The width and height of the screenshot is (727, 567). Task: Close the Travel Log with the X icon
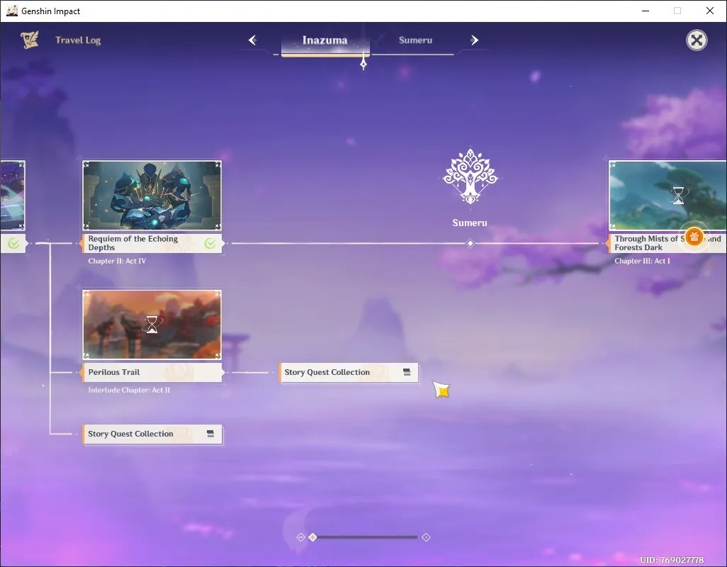pyautogui.click(x=697, y=40)
